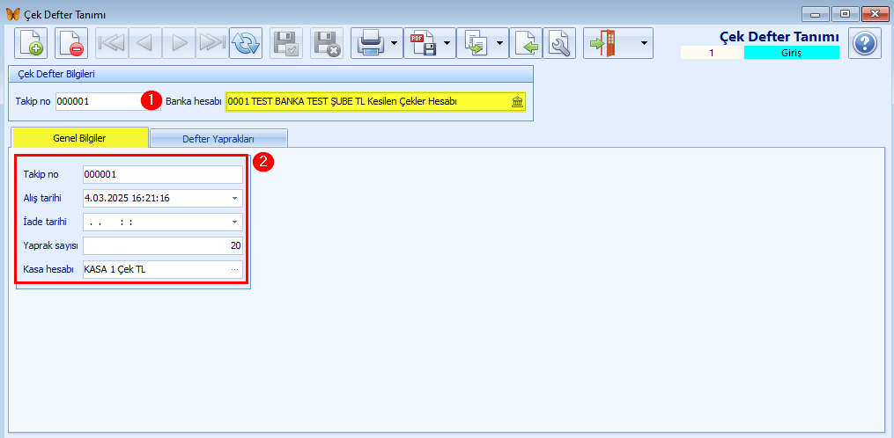This screenshot has height=438, width=894.
Task: Minimize the Çek Defter Tanımı window
Action: click(x=816, y=14)
